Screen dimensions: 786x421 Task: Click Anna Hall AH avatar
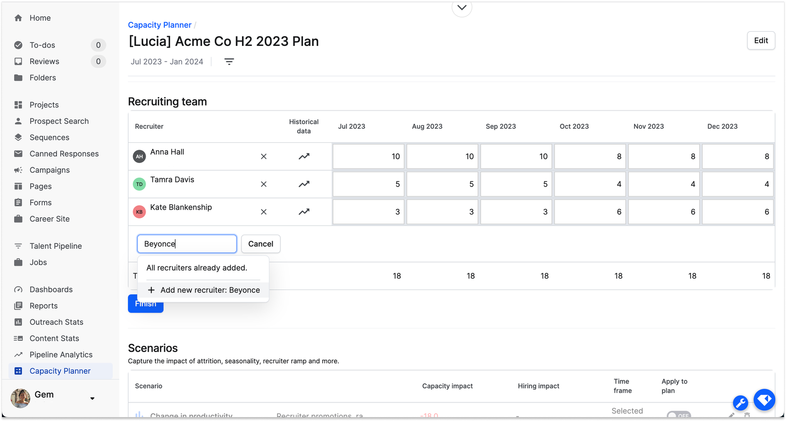139,156
